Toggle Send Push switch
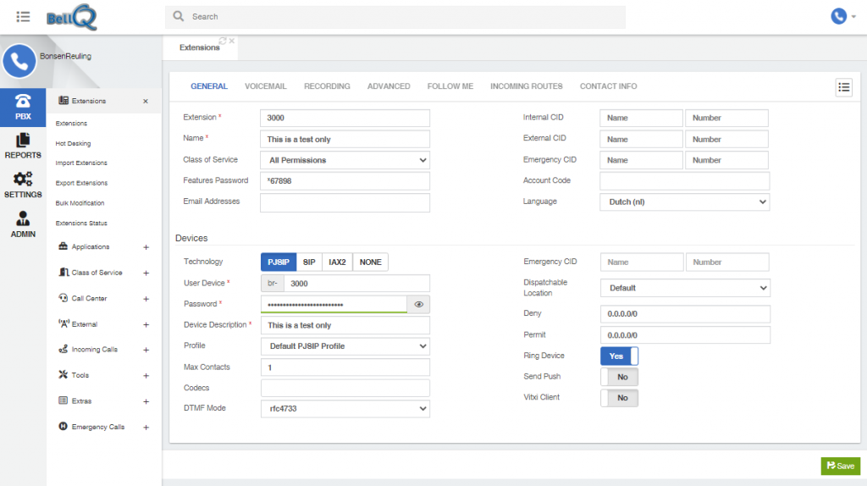Screen dimensions: 867x486 tap(619, 377)
